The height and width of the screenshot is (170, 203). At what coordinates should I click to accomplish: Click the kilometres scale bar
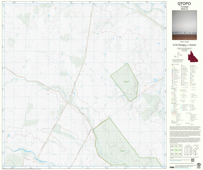184,44
